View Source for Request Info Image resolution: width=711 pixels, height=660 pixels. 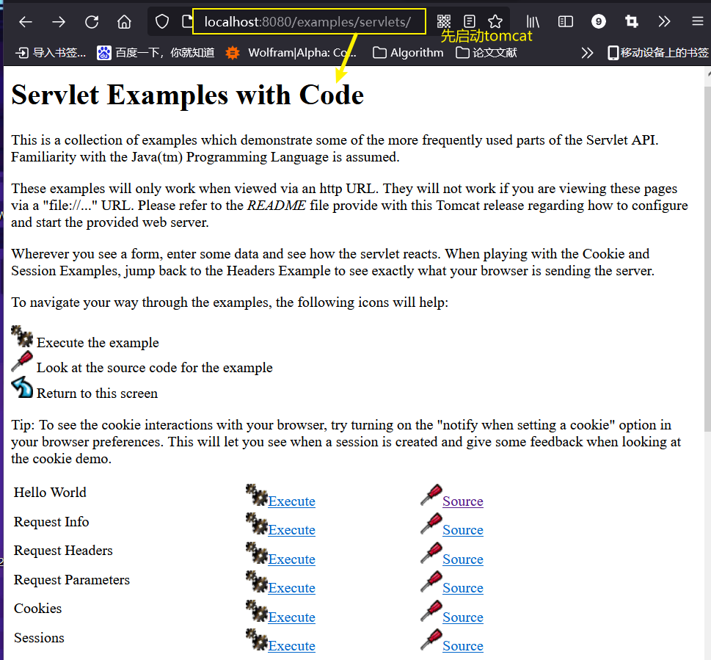click(462, 530)
